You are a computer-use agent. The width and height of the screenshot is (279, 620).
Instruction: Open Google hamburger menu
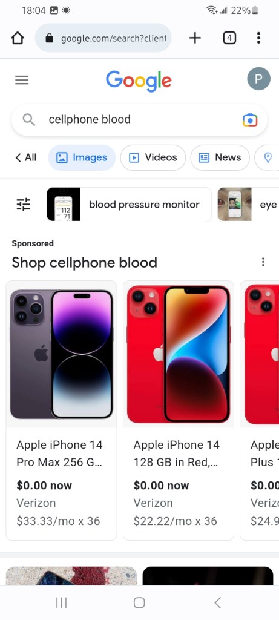tap(22, 81)
